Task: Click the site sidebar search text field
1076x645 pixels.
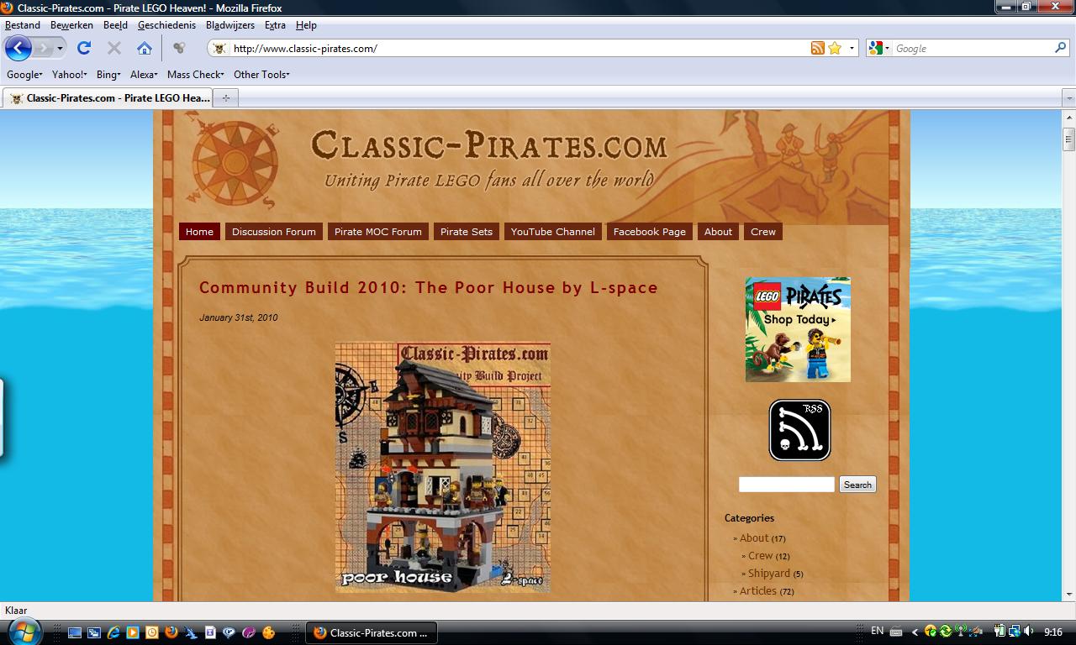Action: click(786, 485)
